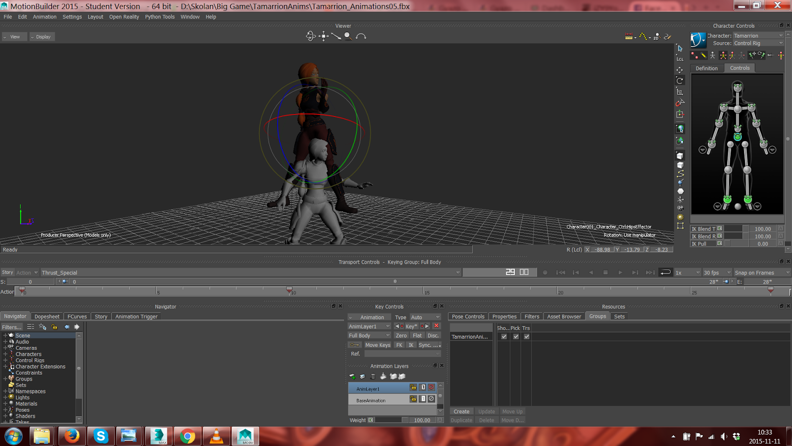Open Skype from the Windows taskbar

(x=101, y=436)
